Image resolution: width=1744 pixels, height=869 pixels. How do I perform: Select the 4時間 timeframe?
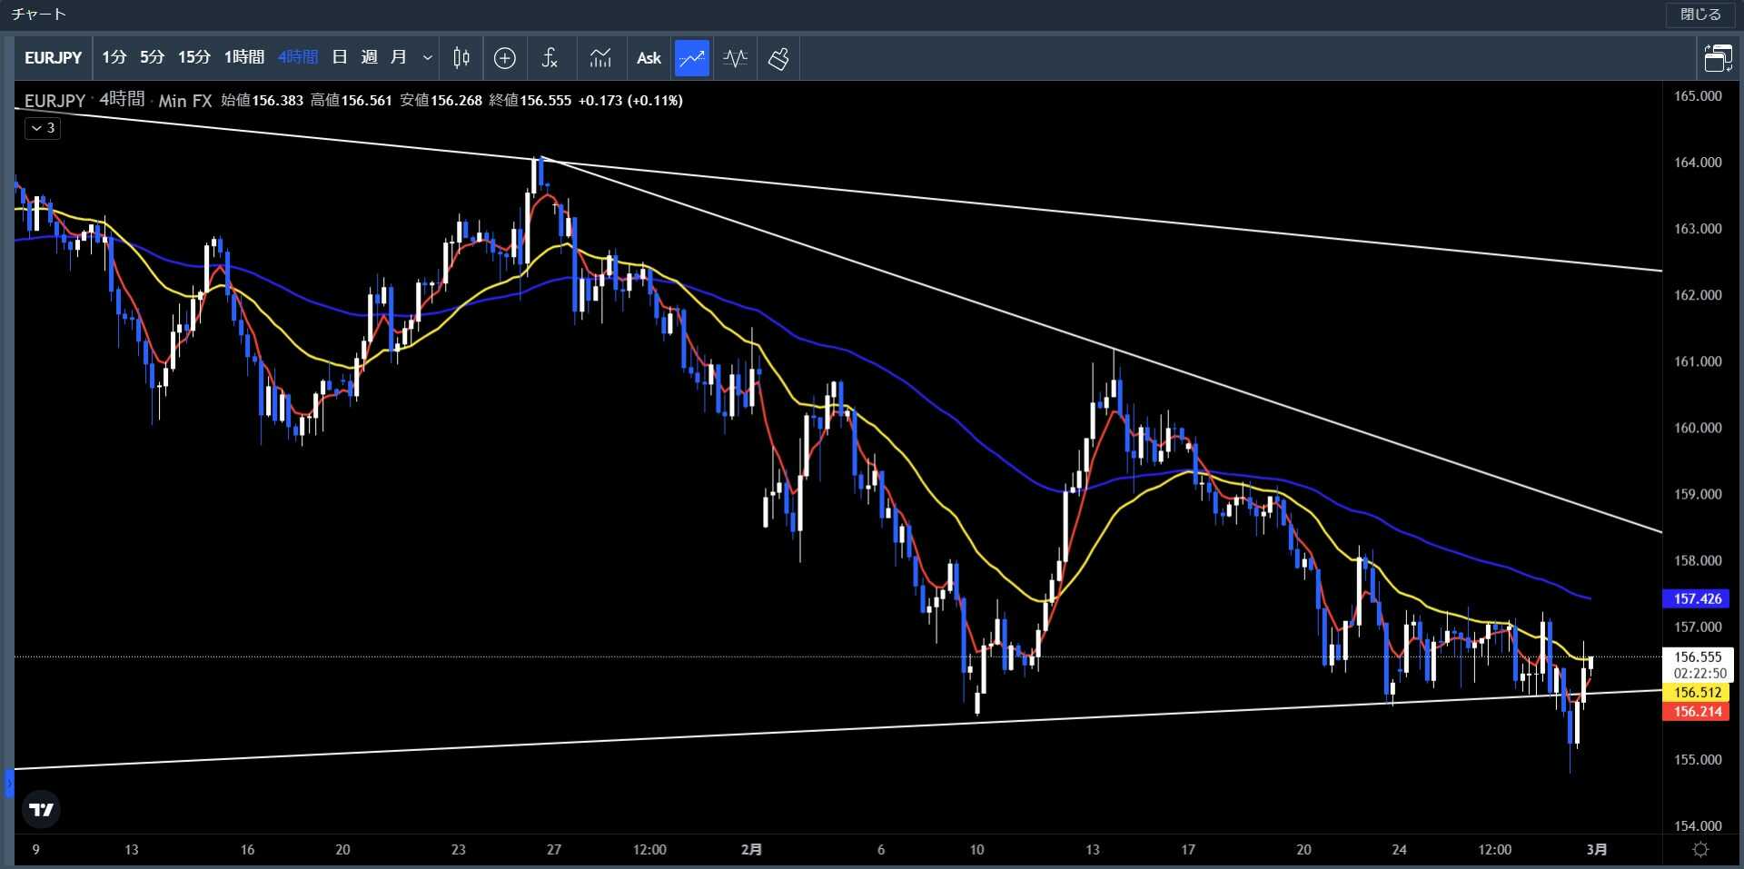click(298, 58)
